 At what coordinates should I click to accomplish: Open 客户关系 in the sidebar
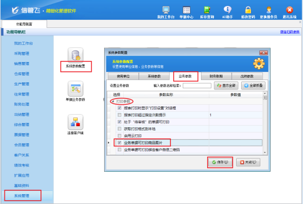[21, 155]
